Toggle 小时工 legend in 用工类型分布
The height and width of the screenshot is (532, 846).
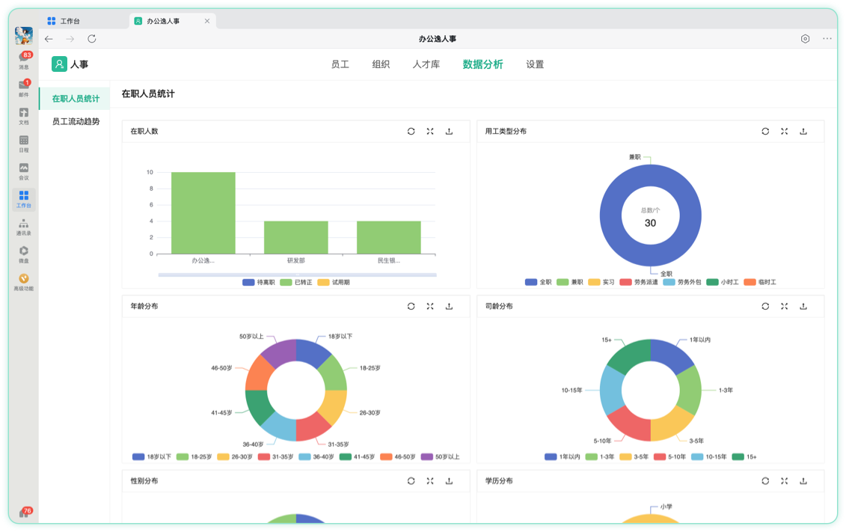723,282
